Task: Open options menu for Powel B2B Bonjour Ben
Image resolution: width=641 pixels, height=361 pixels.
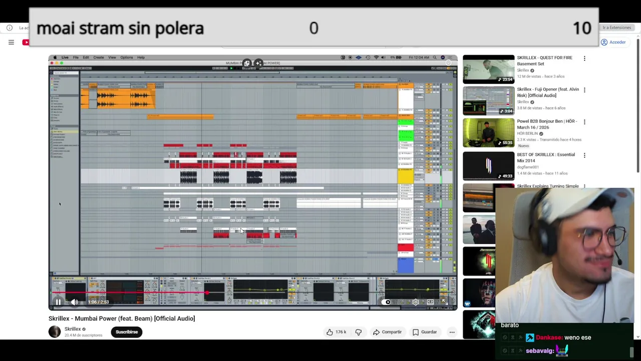Action: pyautogui.click(x=584, y=122)
